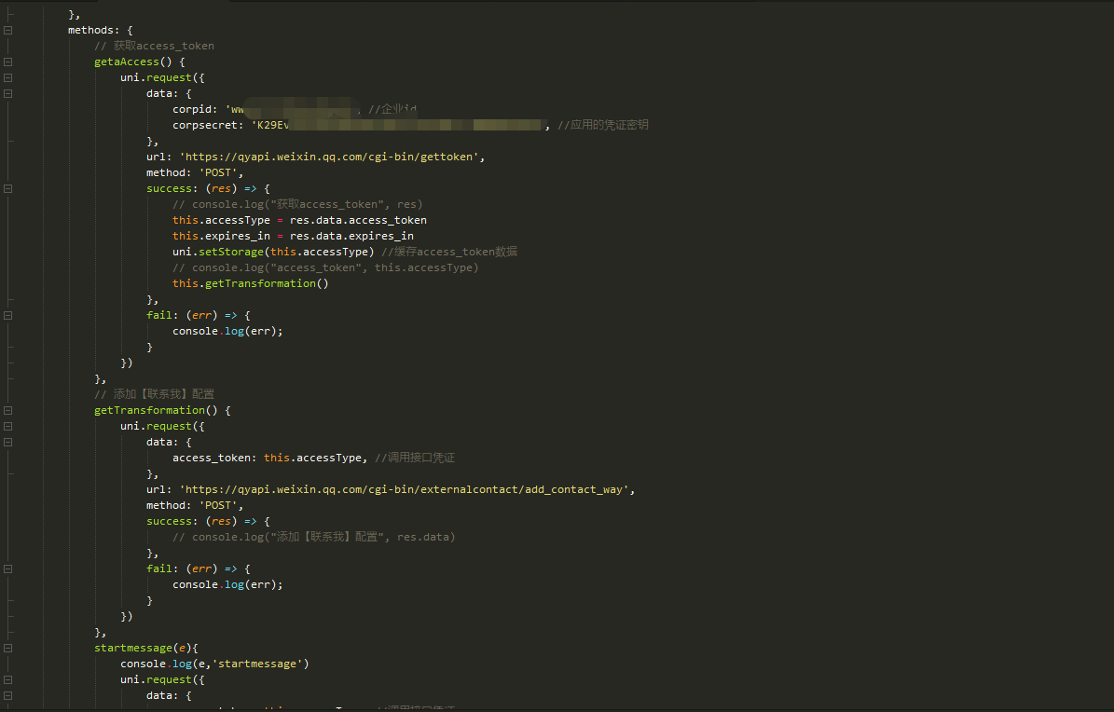Click the '// 添加【联系我】配置' comment above getTransformation
The height and width of the screenshot is (712, 1114).
point(154,394)
